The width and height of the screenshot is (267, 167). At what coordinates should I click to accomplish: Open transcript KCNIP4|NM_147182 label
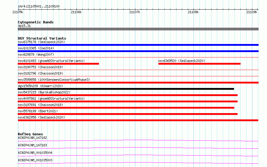(x=32, y=138)
